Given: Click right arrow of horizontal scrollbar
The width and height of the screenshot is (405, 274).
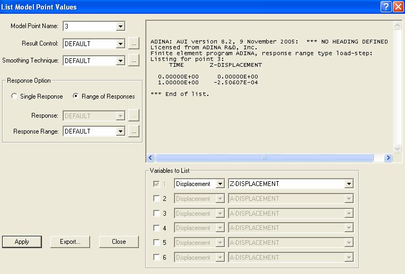Looking at the screenshot, I should point(388,157).
